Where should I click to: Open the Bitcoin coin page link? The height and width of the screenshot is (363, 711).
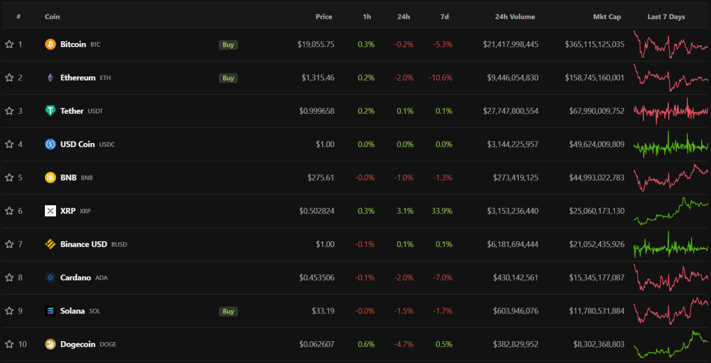coord(73,44)
